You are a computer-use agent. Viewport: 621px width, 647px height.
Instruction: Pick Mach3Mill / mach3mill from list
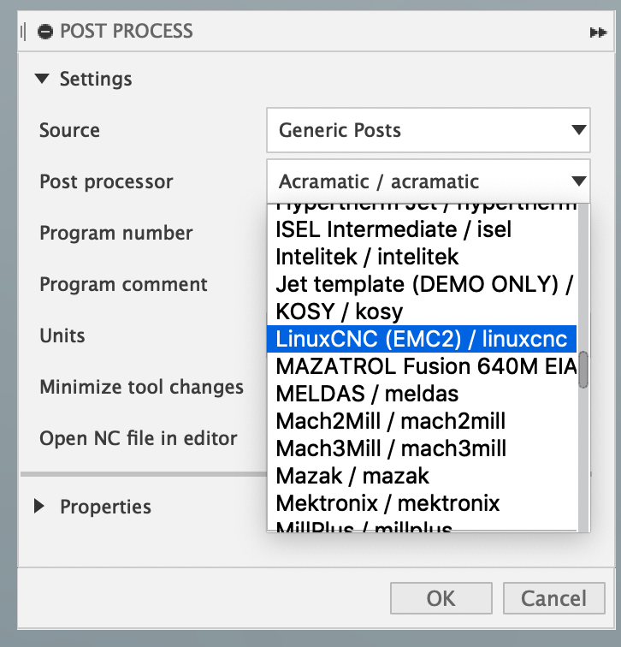click(x=390, y=448)
